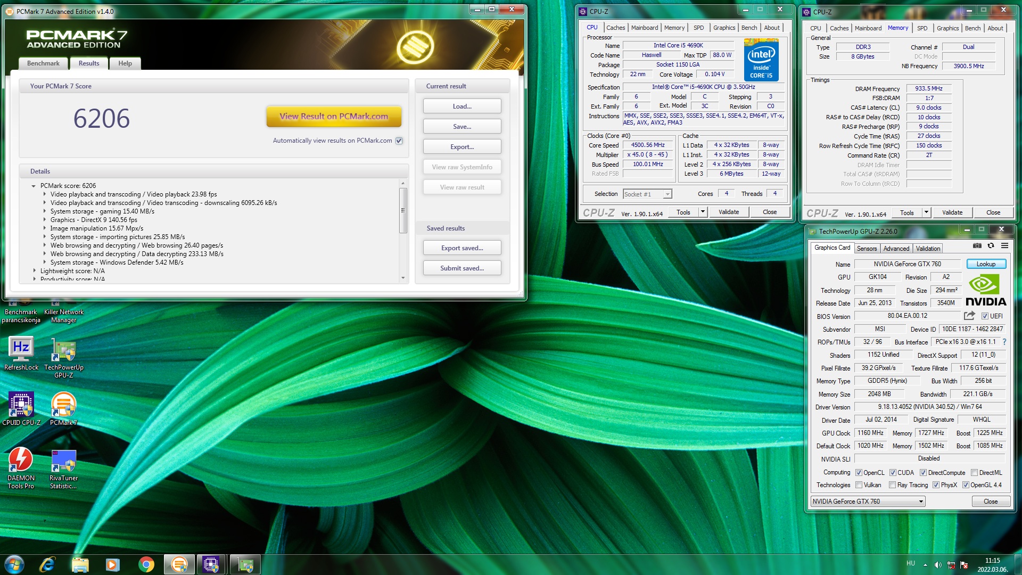1022x575 pixels.
Task: Click the GPU-Z Lookup button
Action: point(986,264)
